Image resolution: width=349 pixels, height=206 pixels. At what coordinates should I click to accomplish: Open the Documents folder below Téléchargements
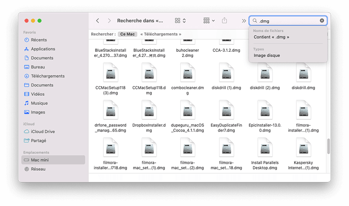(x=53, y=85)
